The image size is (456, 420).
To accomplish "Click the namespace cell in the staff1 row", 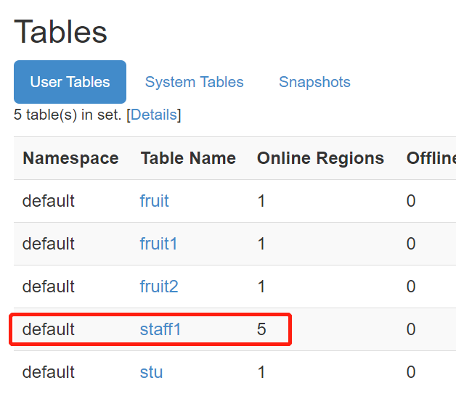I will coord(48,329).
